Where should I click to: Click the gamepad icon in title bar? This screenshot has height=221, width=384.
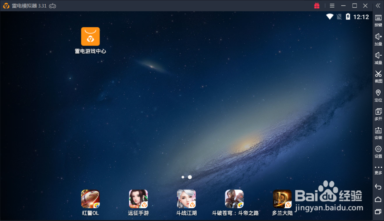tap(53, 6)
